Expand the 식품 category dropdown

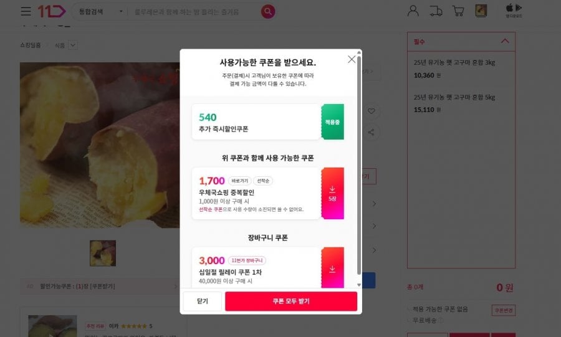point(73,45)
